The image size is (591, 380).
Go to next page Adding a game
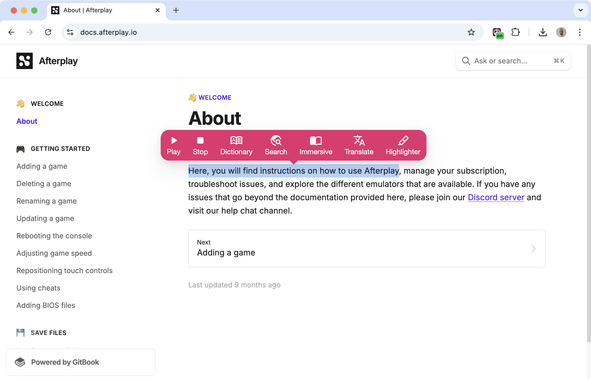click(367, 248)
